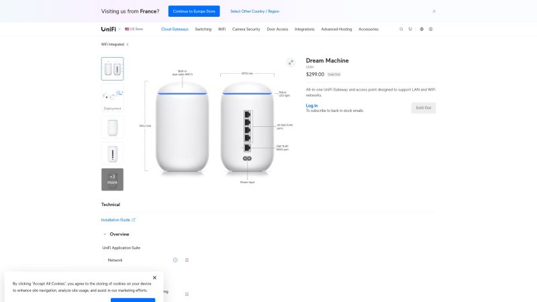This screenshot has width=537, height=302.
Task: Go back via WiFi Integrated chevron
Action: [128, 44]
